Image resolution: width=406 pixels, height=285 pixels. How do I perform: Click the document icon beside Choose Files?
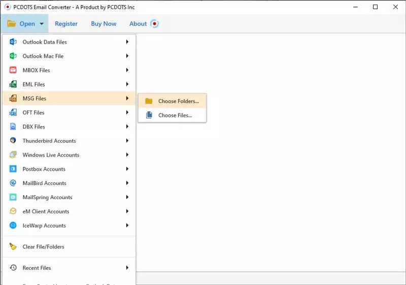click(x=149, y=115)
